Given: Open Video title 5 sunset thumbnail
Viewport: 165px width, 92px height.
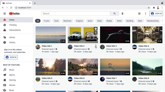Looking at the screenshot, I should coord(51,67).
